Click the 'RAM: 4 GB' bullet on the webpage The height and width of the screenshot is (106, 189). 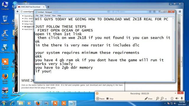28,21
